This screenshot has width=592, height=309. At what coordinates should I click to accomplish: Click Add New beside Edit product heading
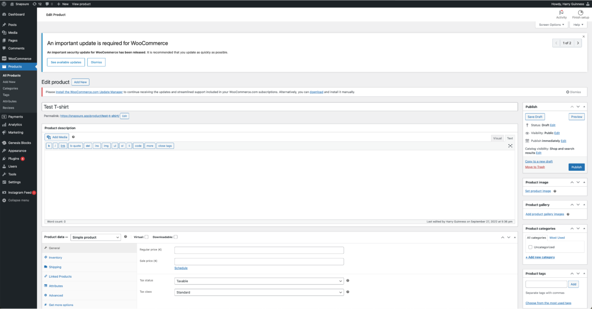click(80, 82)
